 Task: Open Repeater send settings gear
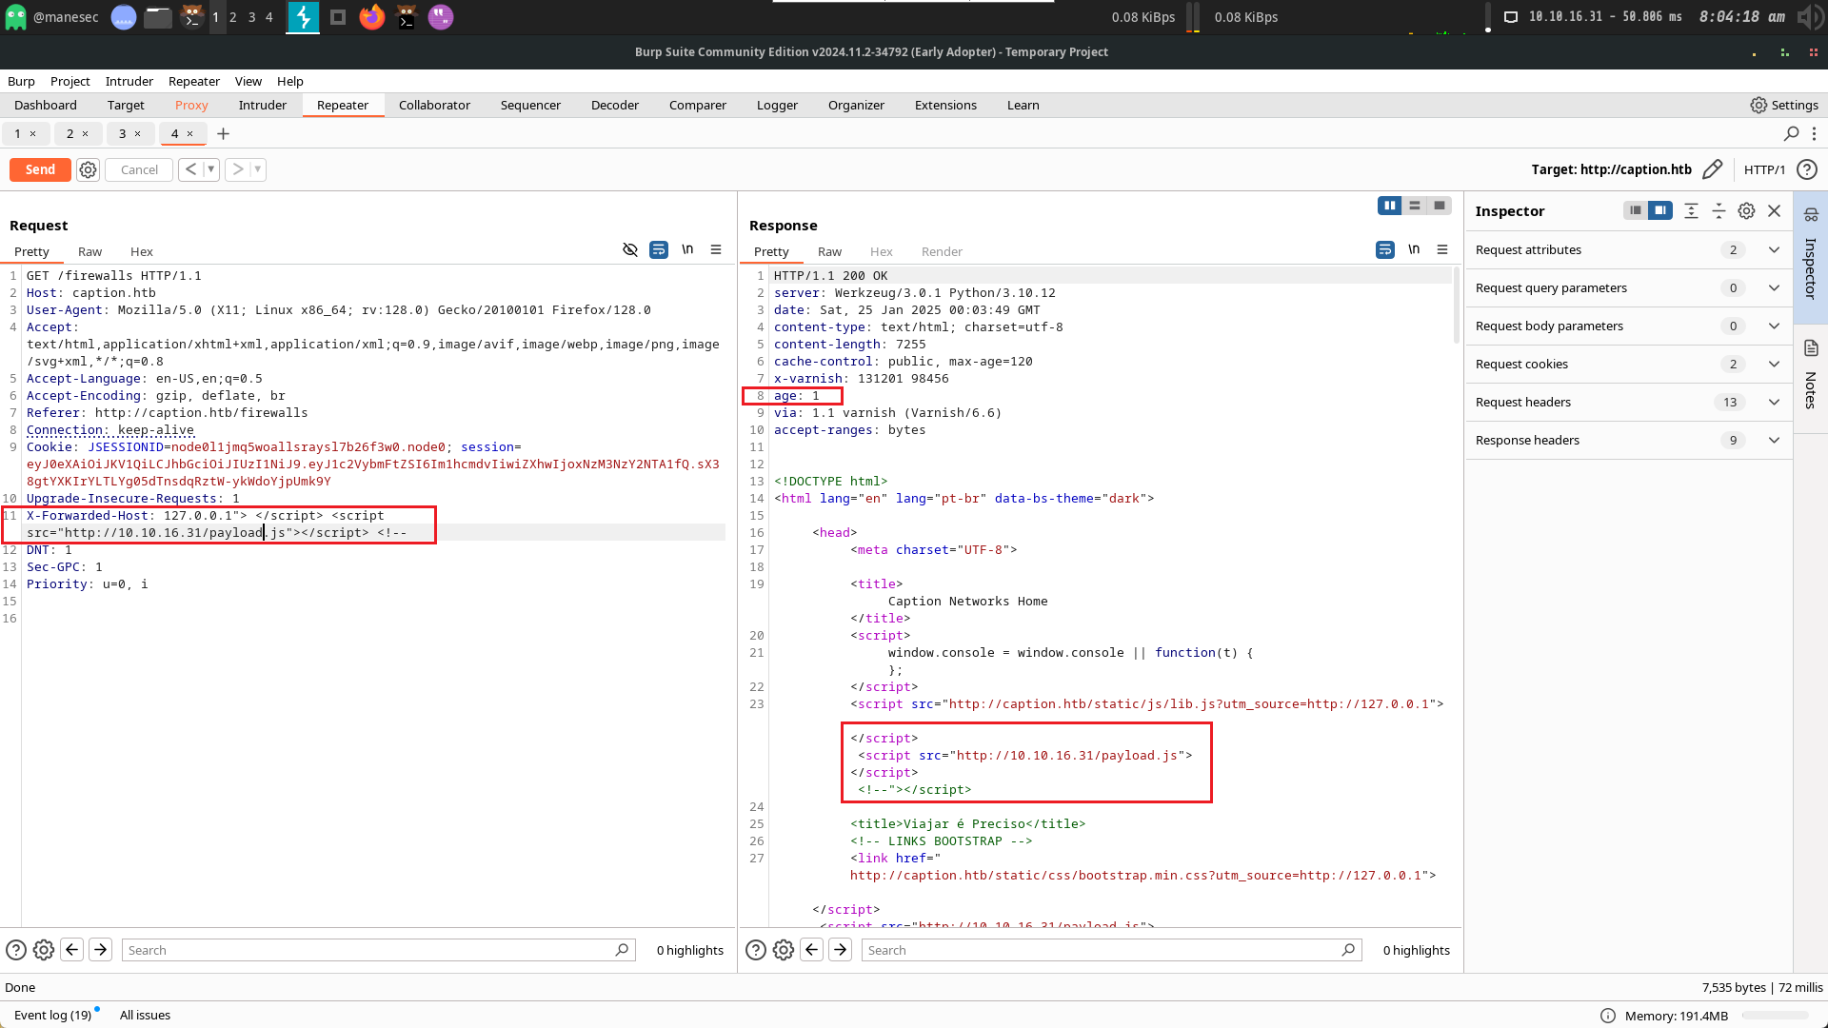point(88,169)
